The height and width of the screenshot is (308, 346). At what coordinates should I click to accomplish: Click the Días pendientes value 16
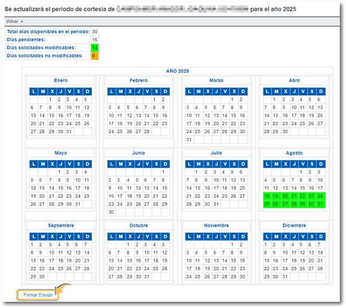tap(94, 40)
